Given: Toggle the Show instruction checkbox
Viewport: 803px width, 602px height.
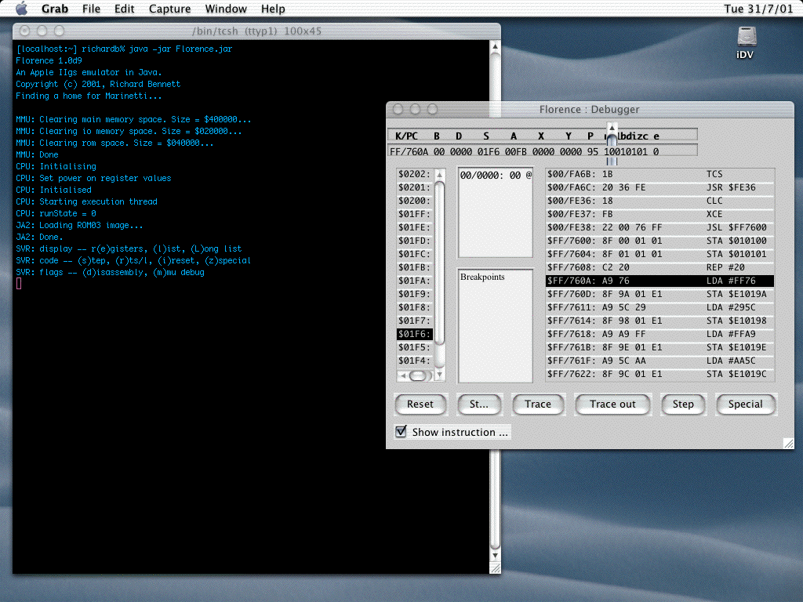Looking at the screenshot, I should point(401,432).
